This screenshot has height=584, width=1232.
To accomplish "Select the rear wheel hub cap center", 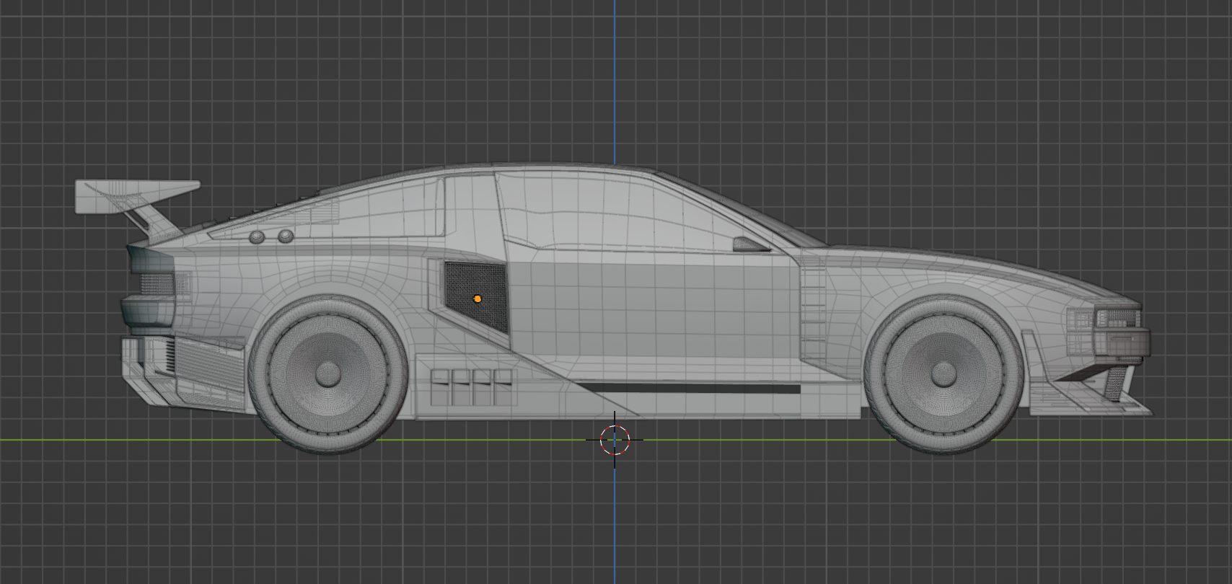I will point(328,373).
